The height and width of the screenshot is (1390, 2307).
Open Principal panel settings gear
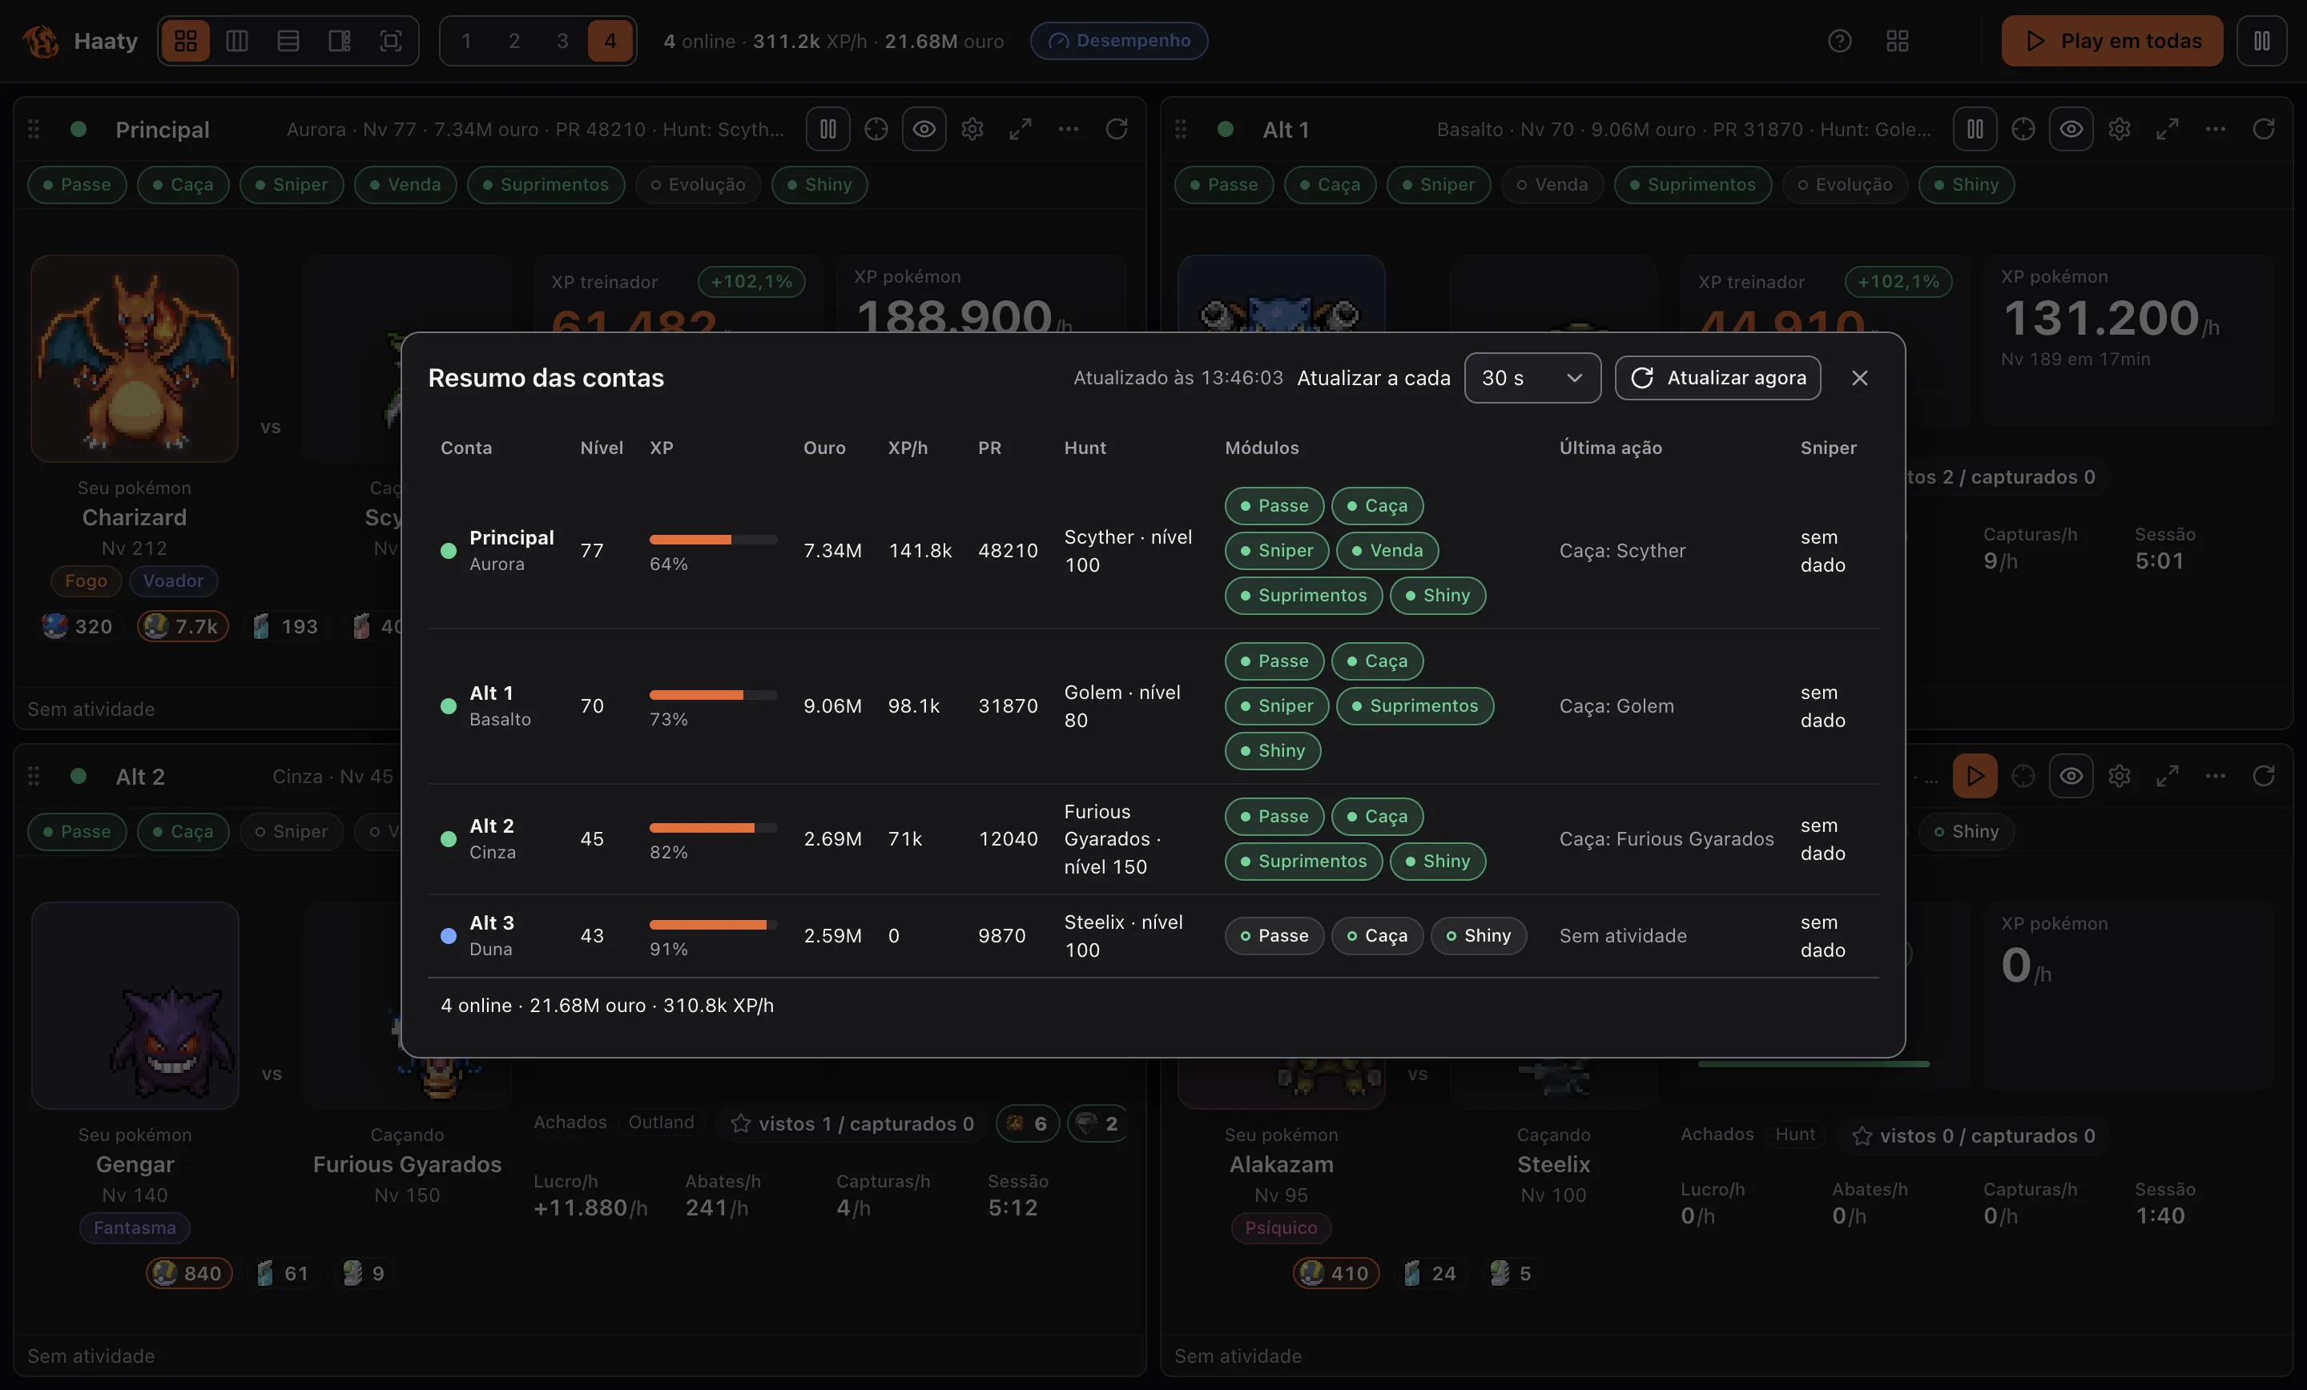[x=972, y=128]
